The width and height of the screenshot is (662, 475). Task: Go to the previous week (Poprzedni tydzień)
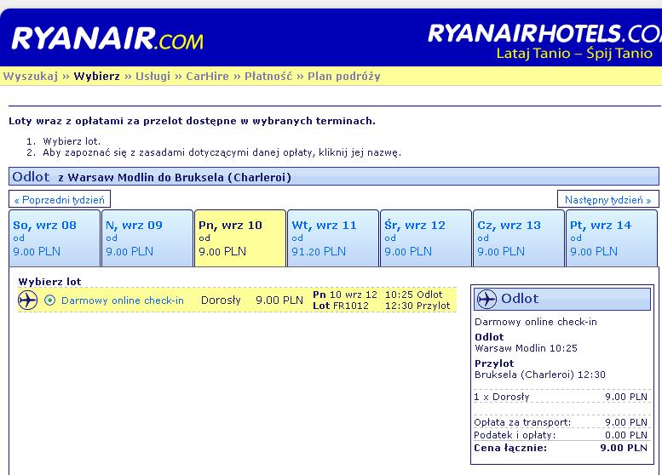click(x=60, y=199)
